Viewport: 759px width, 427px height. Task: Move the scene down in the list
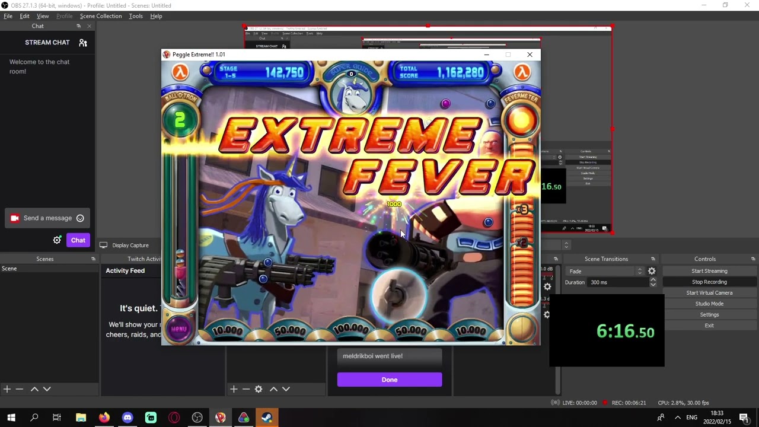click(x=47, y=389)
